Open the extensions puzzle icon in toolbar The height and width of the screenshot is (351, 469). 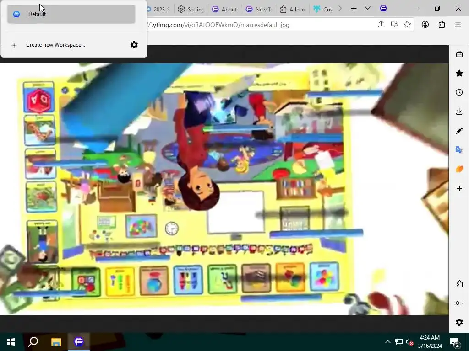coord(442,25)
